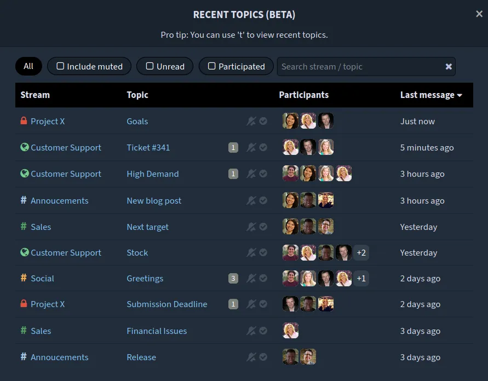Open the Project X Goals stream link
Screen dimensions: 488x381
pyautogui.click(x=48, y=121)
